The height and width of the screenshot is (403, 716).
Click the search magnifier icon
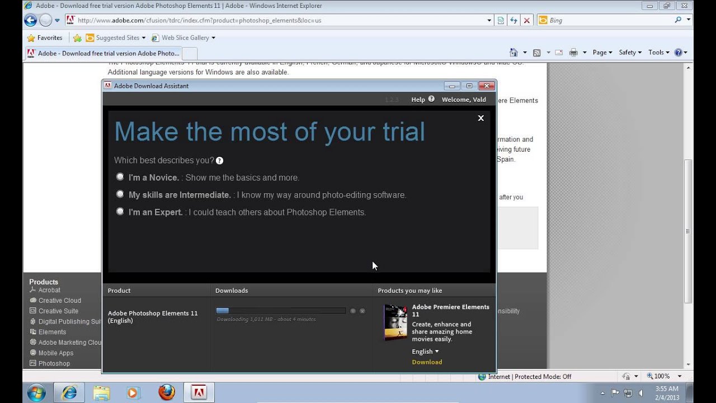pyautogui.click(x=678, y=20)
